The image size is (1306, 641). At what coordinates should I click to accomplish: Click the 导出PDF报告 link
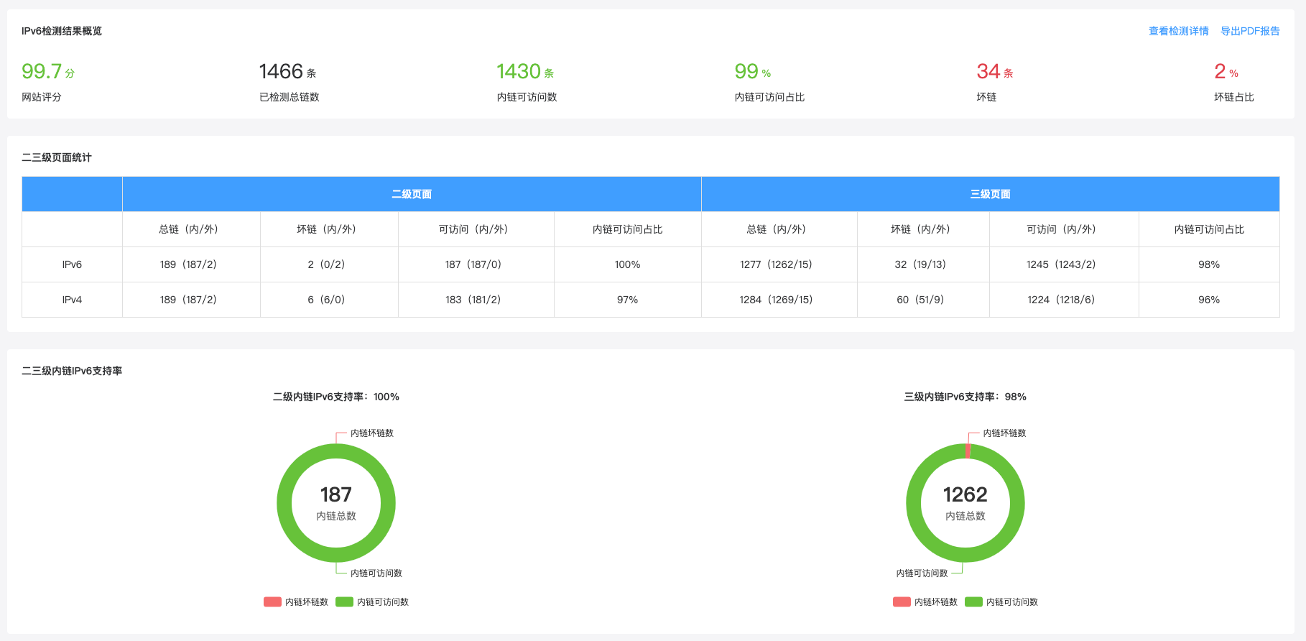[x=1250, y=31]
